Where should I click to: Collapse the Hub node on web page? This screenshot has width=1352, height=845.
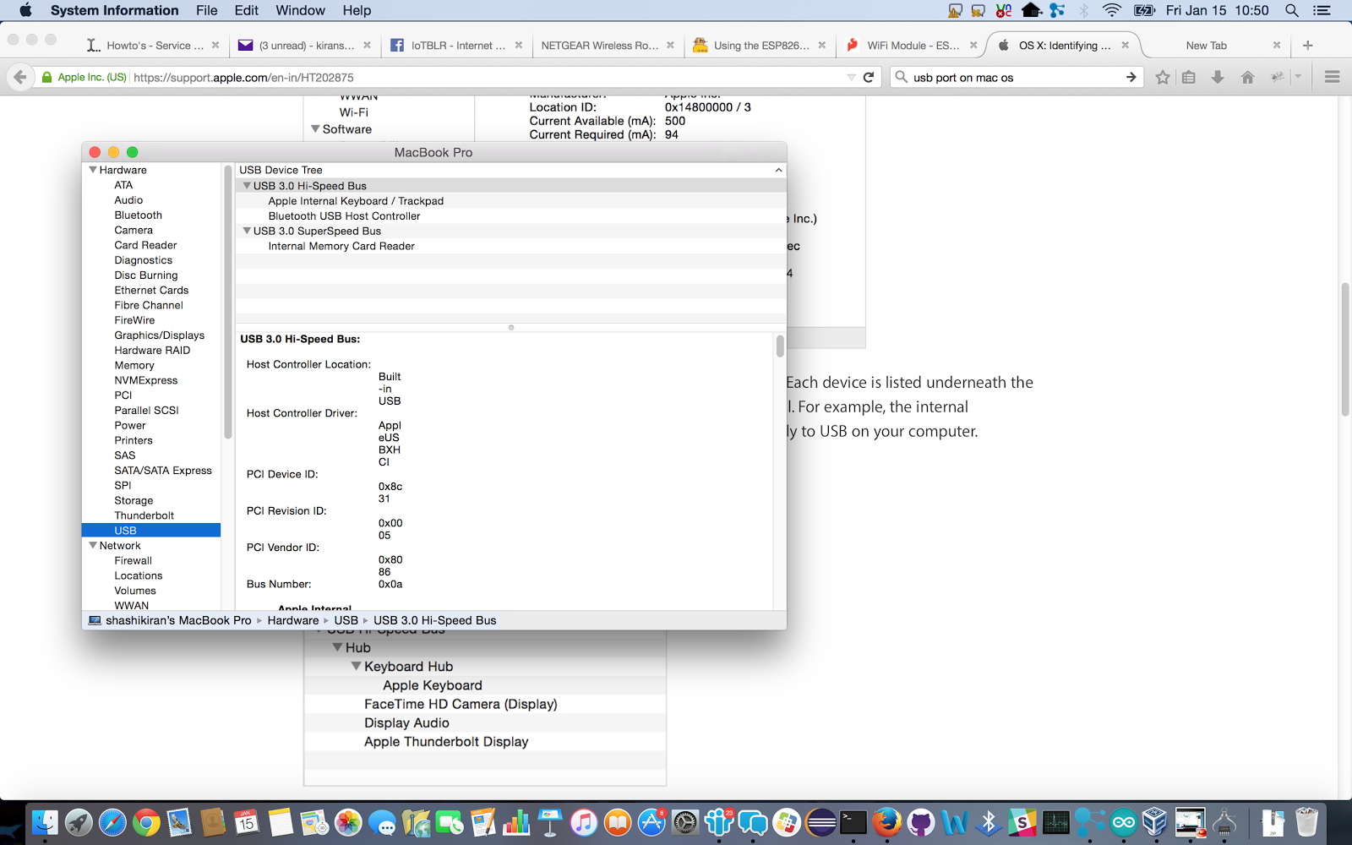coord(337,647)
